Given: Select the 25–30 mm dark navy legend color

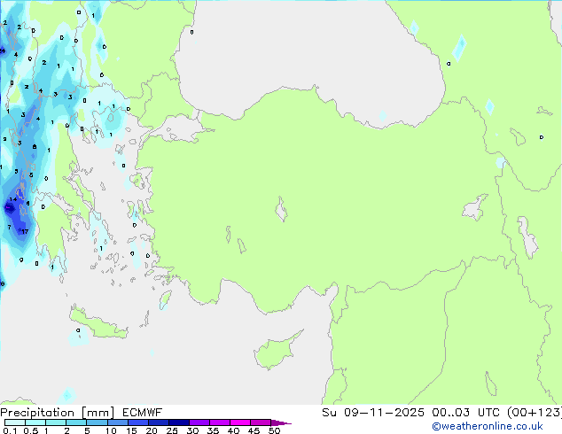Looking at the screenshot, I should pyautogui.click(x=178, y=422).
